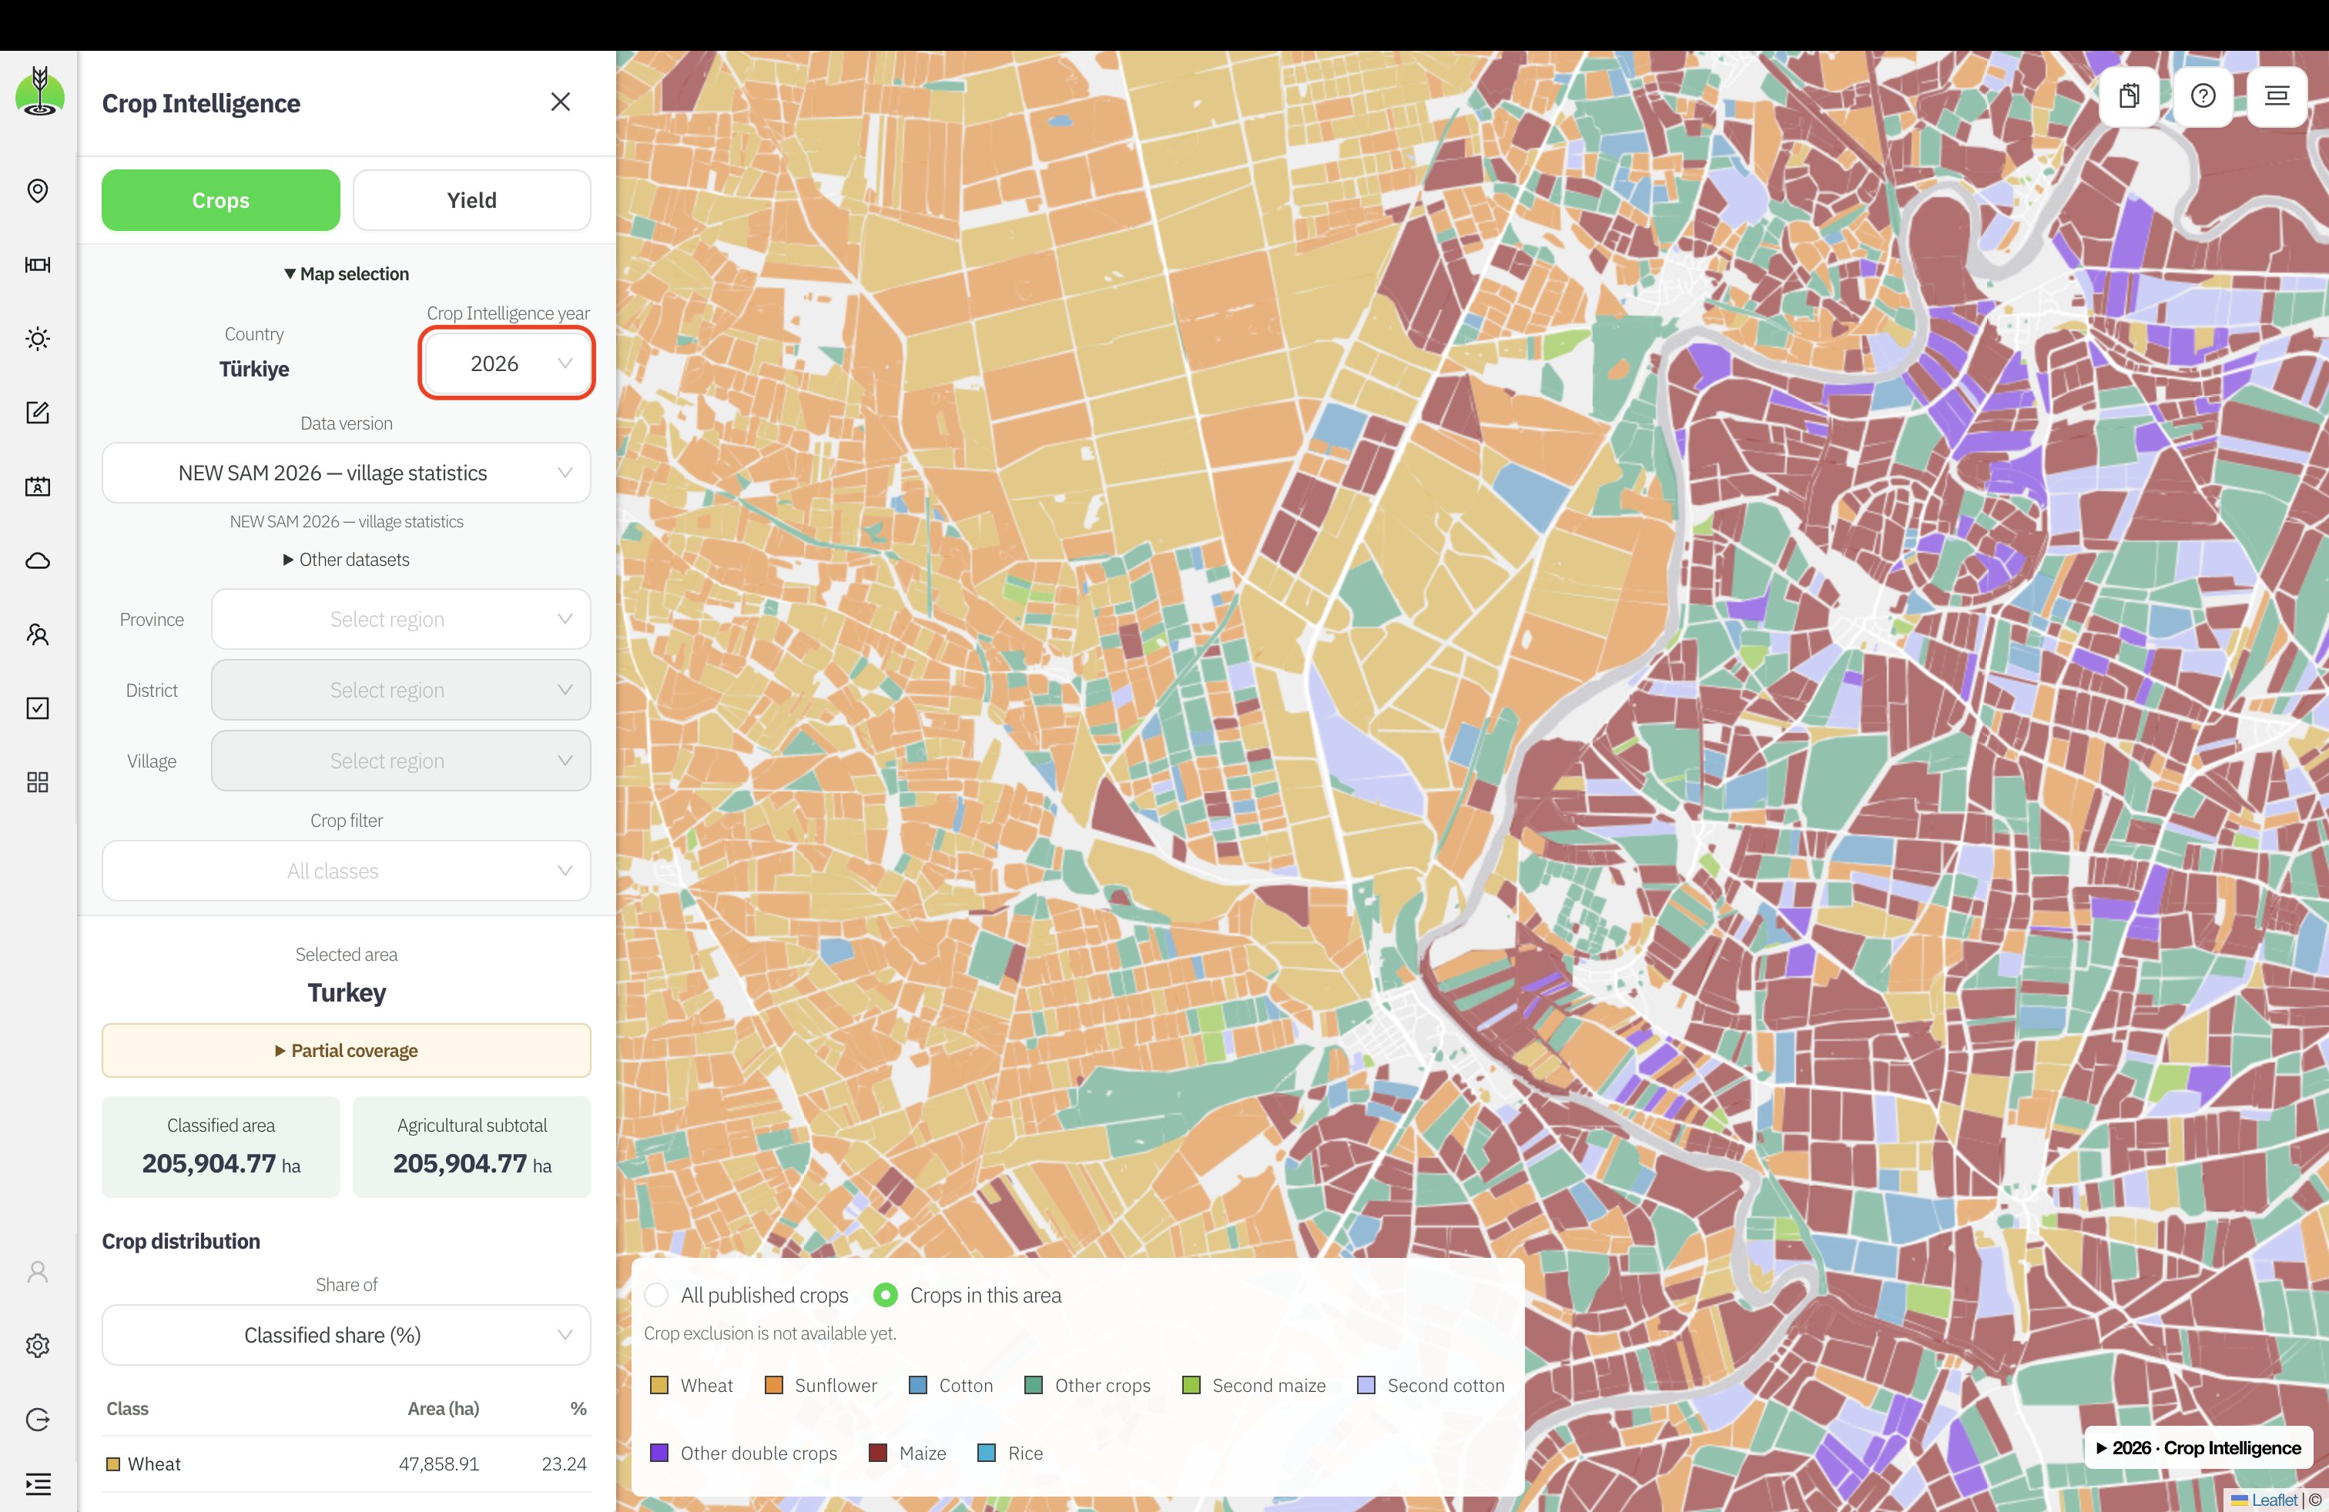Viewport: 2329px width, 1512px height.
Task: Click the Maize legend color swatch
Action: (x=878, y=1453)
